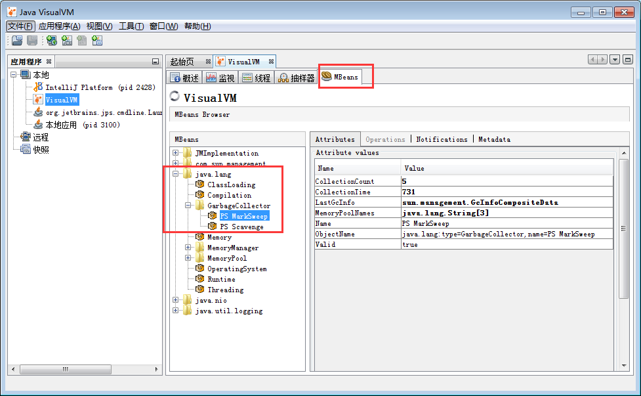The image size is (641, 396).
Task: Open a snapshot using the toolbar icon
Action: 16,41
